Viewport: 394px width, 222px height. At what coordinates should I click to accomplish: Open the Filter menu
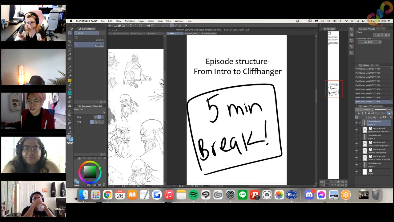169,21
